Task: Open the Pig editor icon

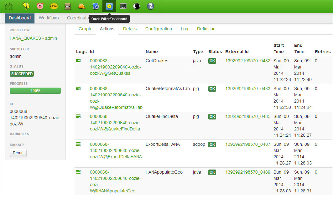Action: coord(40,6)
